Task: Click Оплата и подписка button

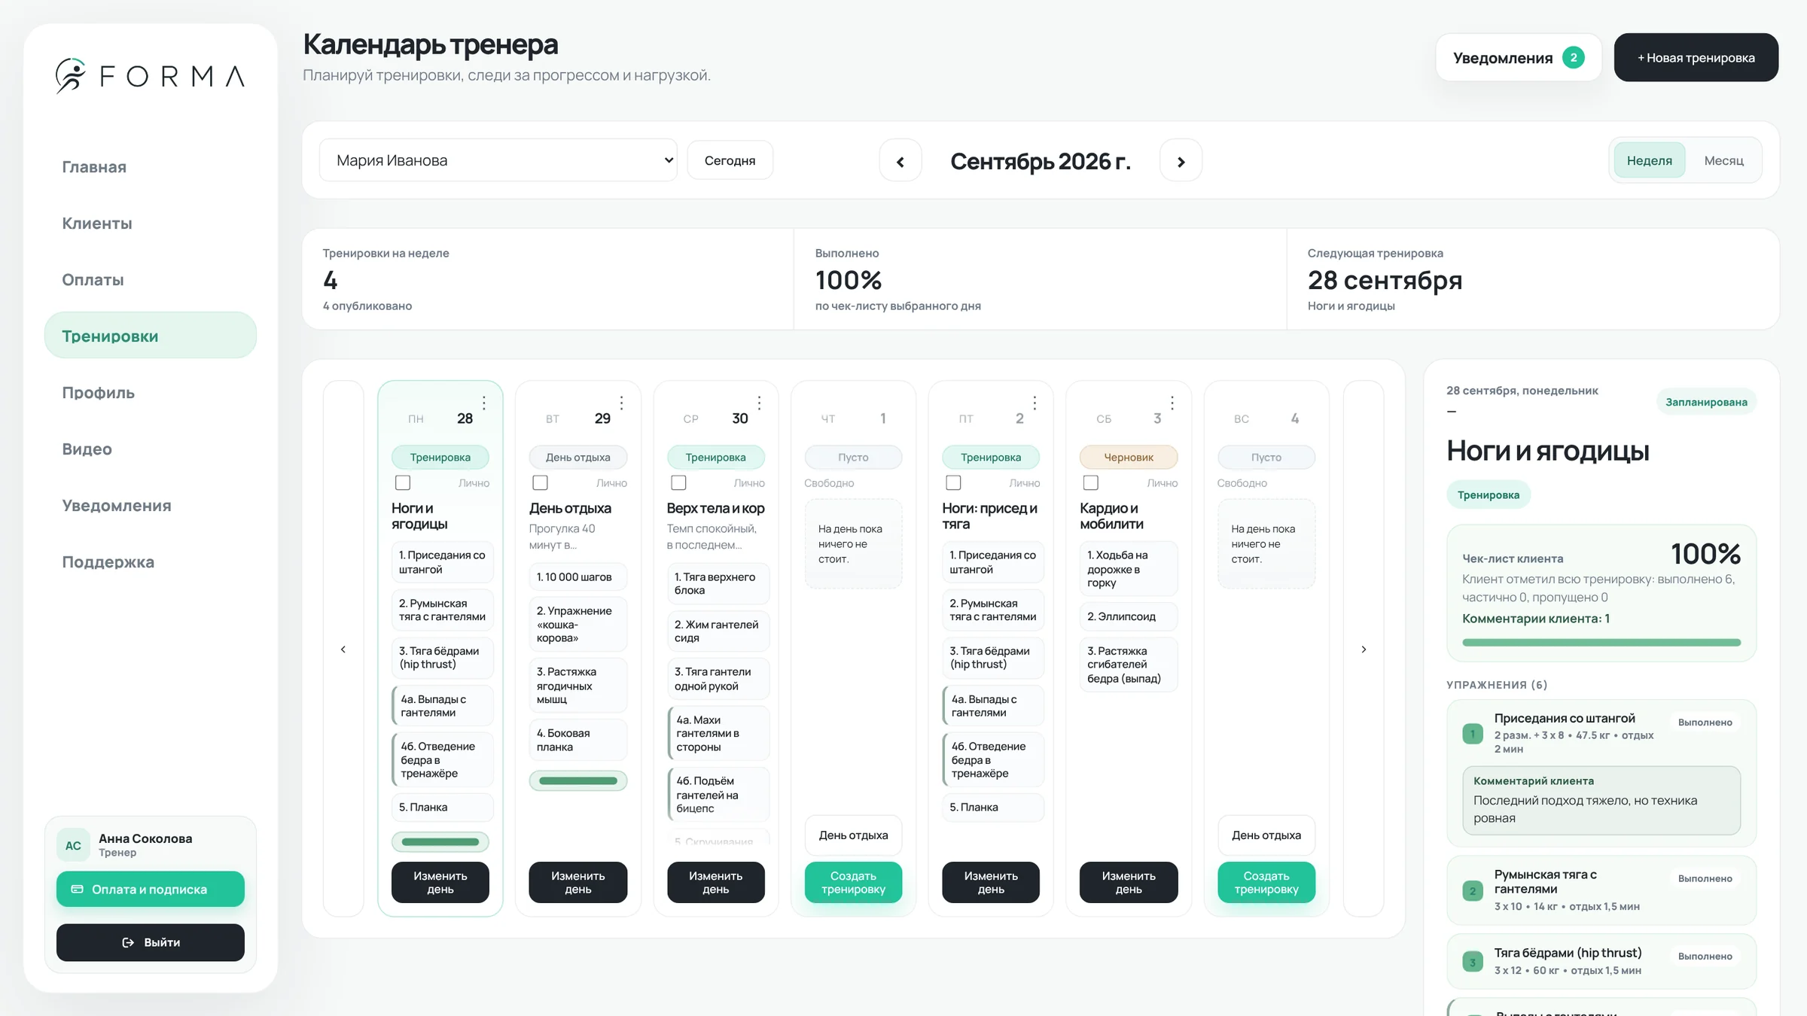Action: click(x=151, y=889)
